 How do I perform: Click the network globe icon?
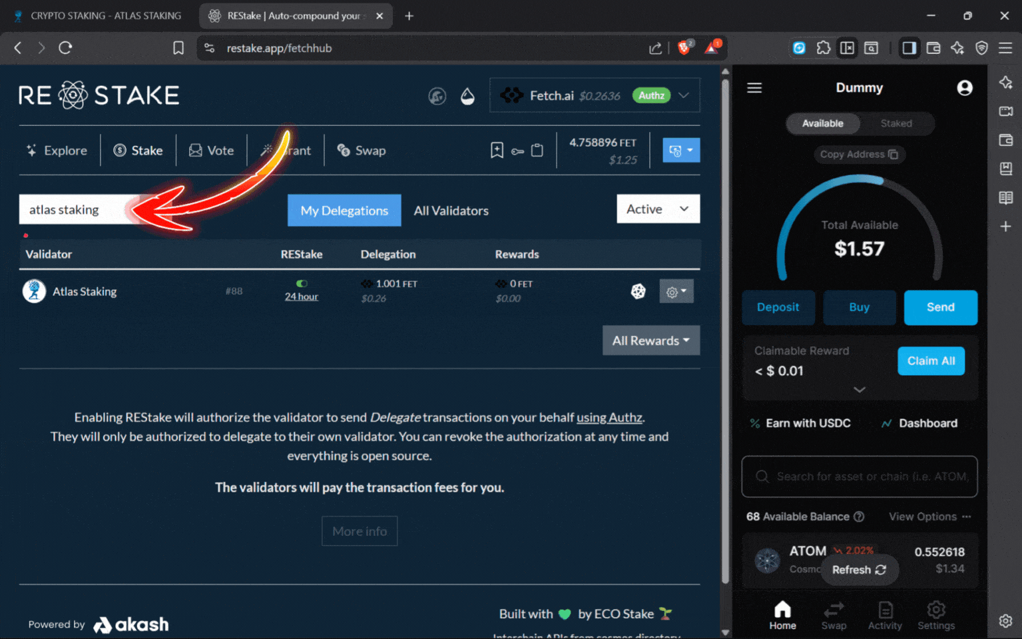[x=437, y=96]
